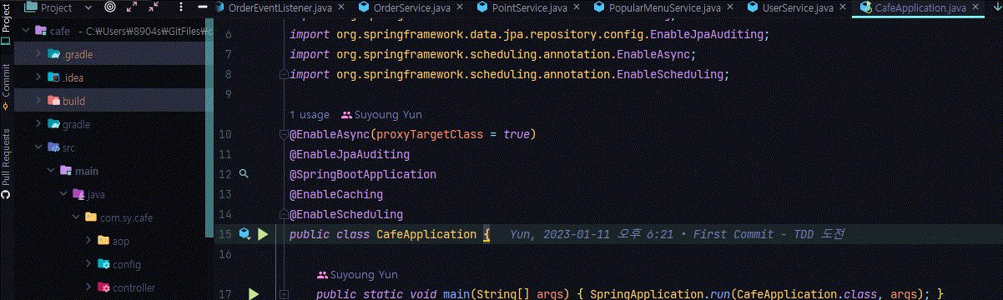This screenshot has height=300, width=1003.
Task: Open the '1 usage' code hint
Action: point(310,114)
